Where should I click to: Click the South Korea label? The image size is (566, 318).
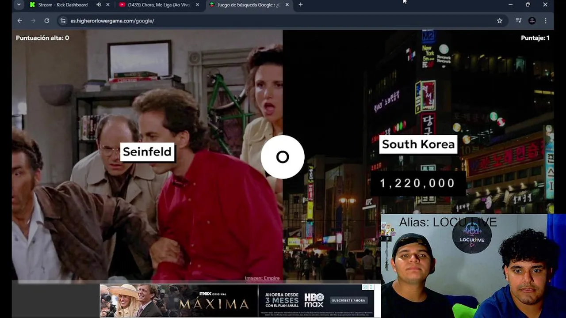click(418, 144)
